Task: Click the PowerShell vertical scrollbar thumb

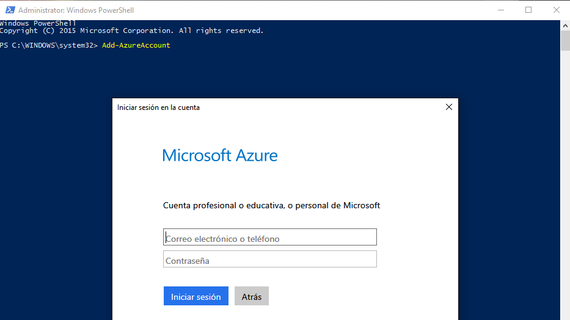Action: tap(565, 40)
